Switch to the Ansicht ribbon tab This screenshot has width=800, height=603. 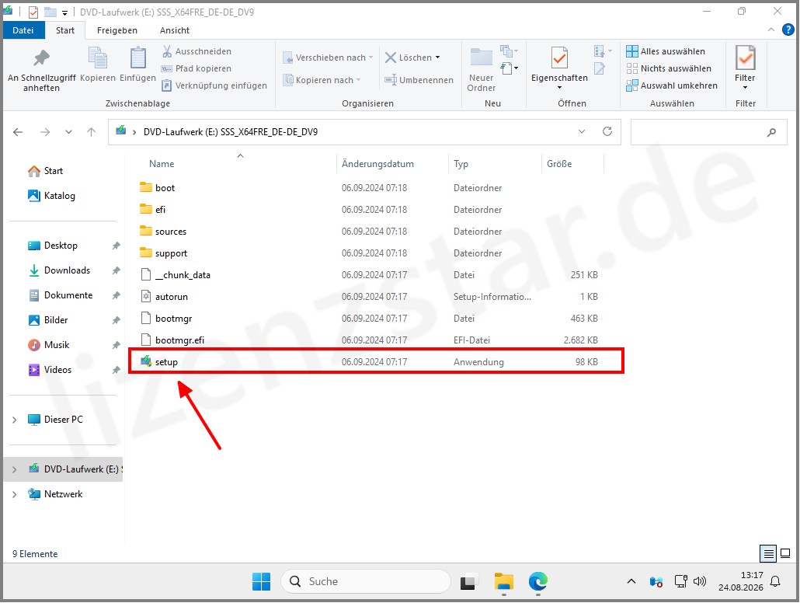[175, 30]
